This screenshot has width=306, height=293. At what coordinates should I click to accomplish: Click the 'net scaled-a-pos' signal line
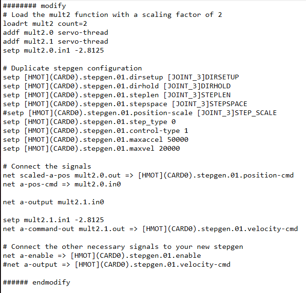pyautogui.click(x=148, y=175)
